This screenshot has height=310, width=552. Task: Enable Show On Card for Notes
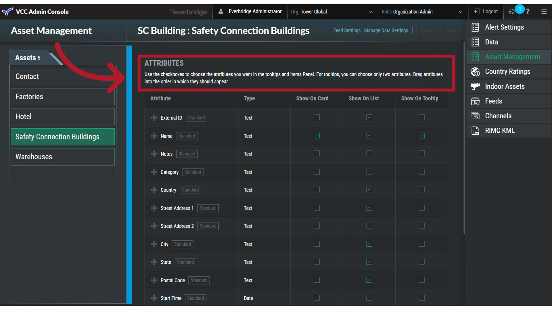(x=317, y=153)
